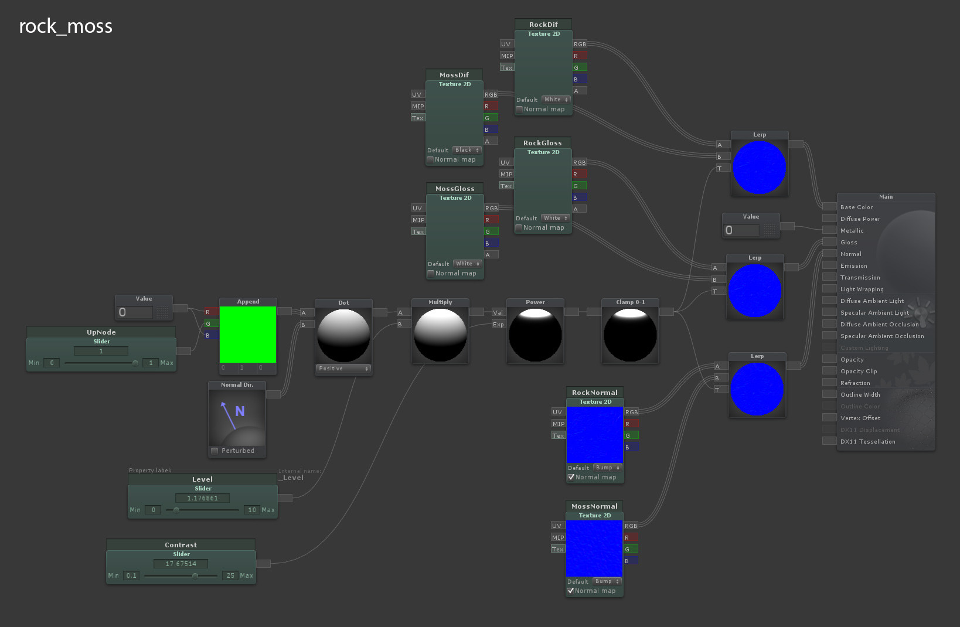Click the T input port on middle Lerp node
Screen dimensions: 960x627
tap(717, 291)
